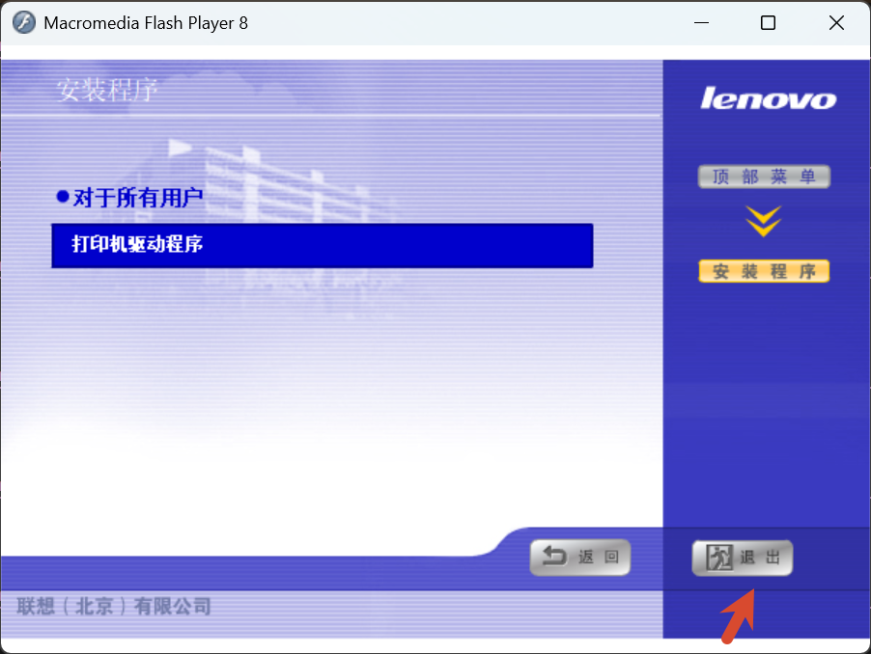
Task: Click the Flash Player title bar icon
Action: (24, 23)
